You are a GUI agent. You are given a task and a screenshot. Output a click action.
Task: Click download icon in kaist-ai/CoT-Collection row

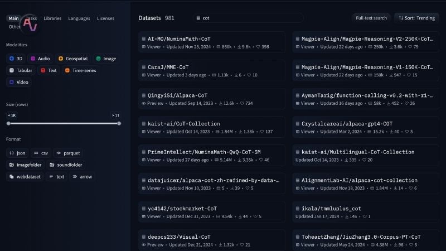tap(241, 132)
